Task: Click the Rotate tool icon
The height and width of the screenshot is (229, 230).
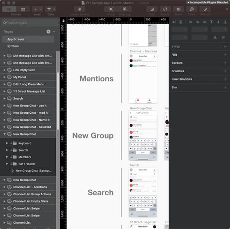Action: click(x=165, y=9)
